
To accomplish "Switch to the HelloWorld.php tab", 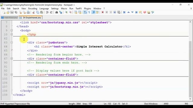I will point(9,18).
